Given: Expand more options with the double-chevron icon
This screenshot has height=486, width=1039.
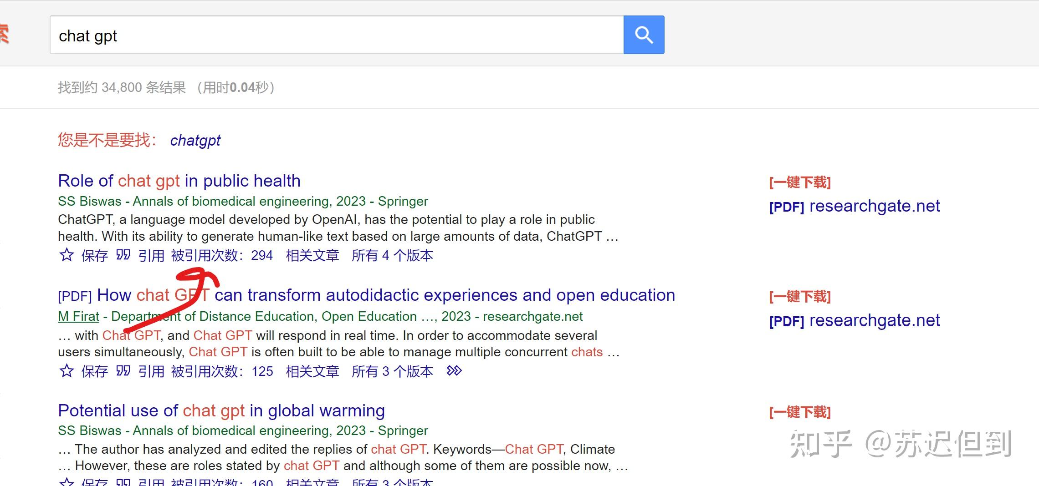Looking at the screenshot, I should pos(454,371).
